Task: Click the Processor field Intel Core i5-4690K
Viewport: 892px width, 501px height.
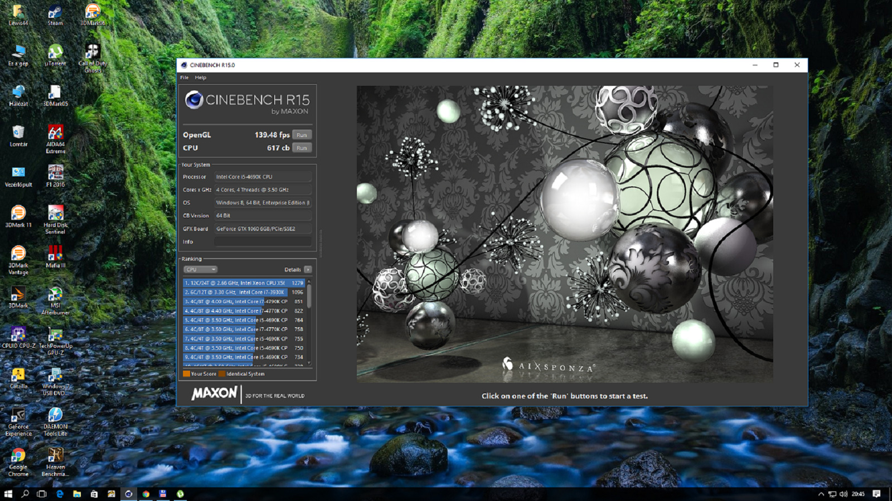Action: click(263, 177)
